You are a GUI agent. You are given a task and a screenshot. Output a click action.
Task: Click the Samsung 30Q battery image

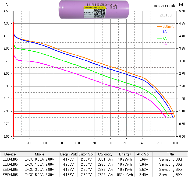click(x=94, y=9)
